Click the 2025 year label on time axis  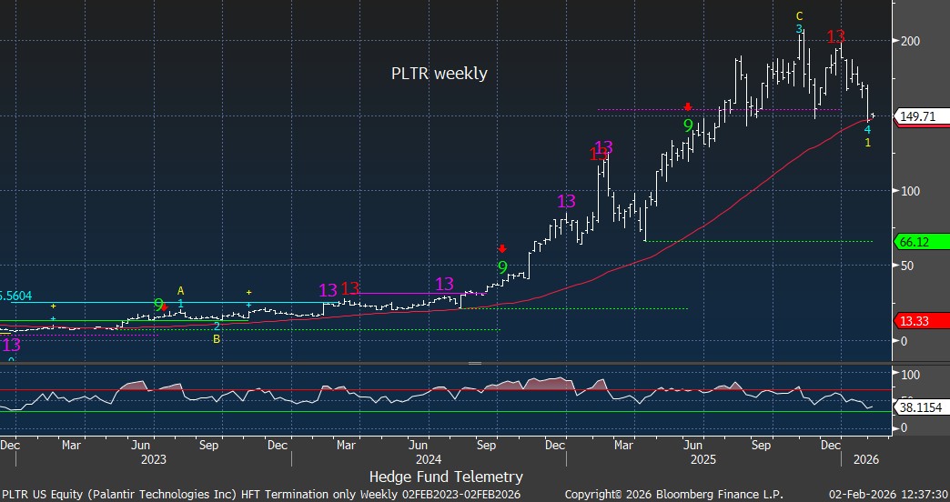(702, 460)
